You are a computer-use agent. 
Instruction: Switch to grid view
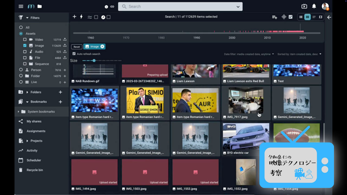[x=307, y=17]
